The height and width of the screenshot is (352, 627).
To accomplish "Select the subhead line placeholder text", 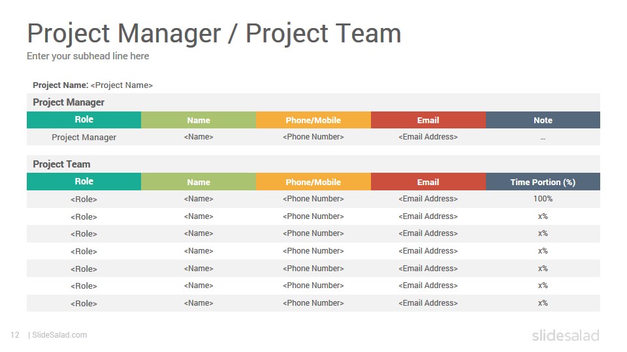I will (88, 56).
